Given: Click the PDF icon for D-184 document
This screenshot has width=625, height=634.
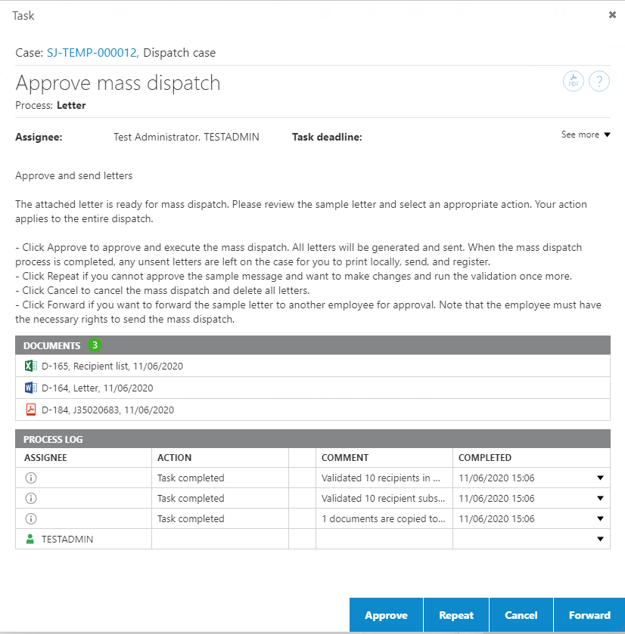Looking at the screenshot, I should tap(31, 410).
